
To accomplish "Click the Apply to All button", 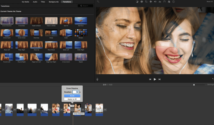I will pos(72,99).
